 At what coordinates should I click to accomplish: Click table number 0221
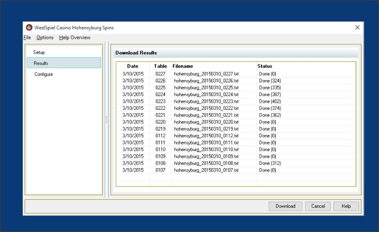tap(161, 115)
